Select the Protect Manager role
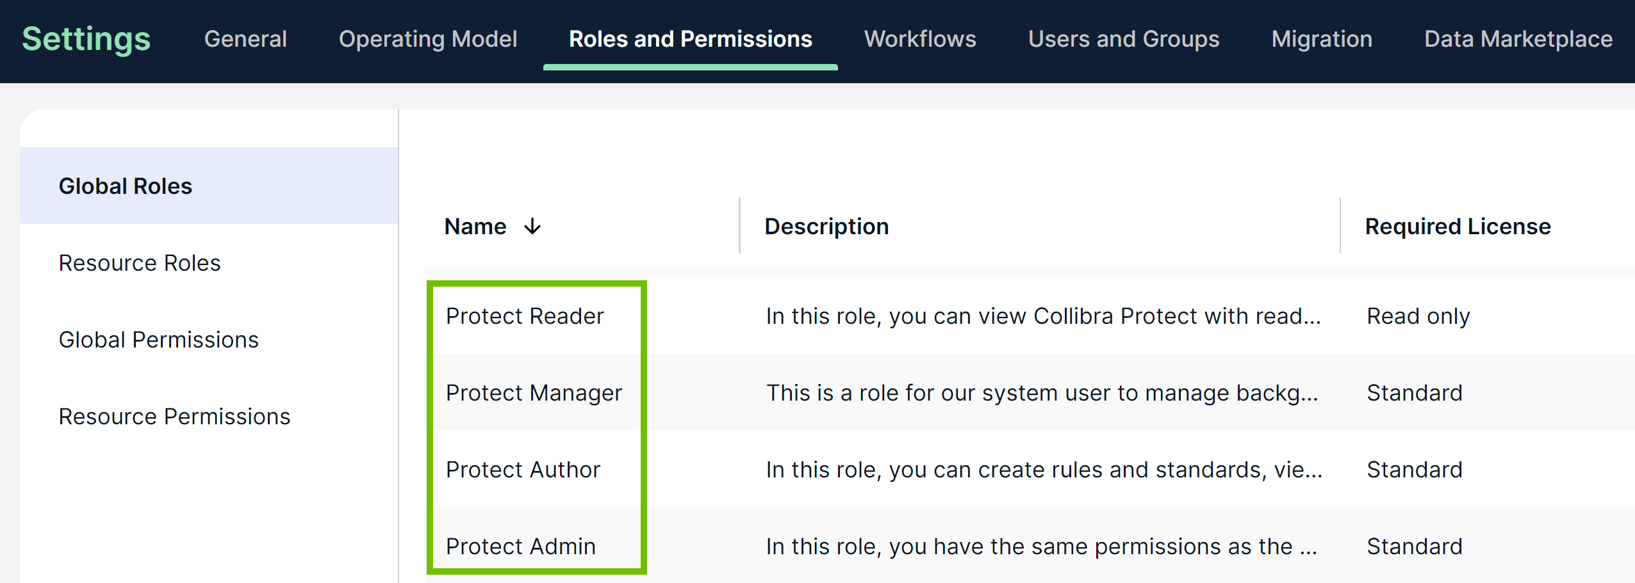The height and width of the screenshot is (583, 1635). [534, 393]
